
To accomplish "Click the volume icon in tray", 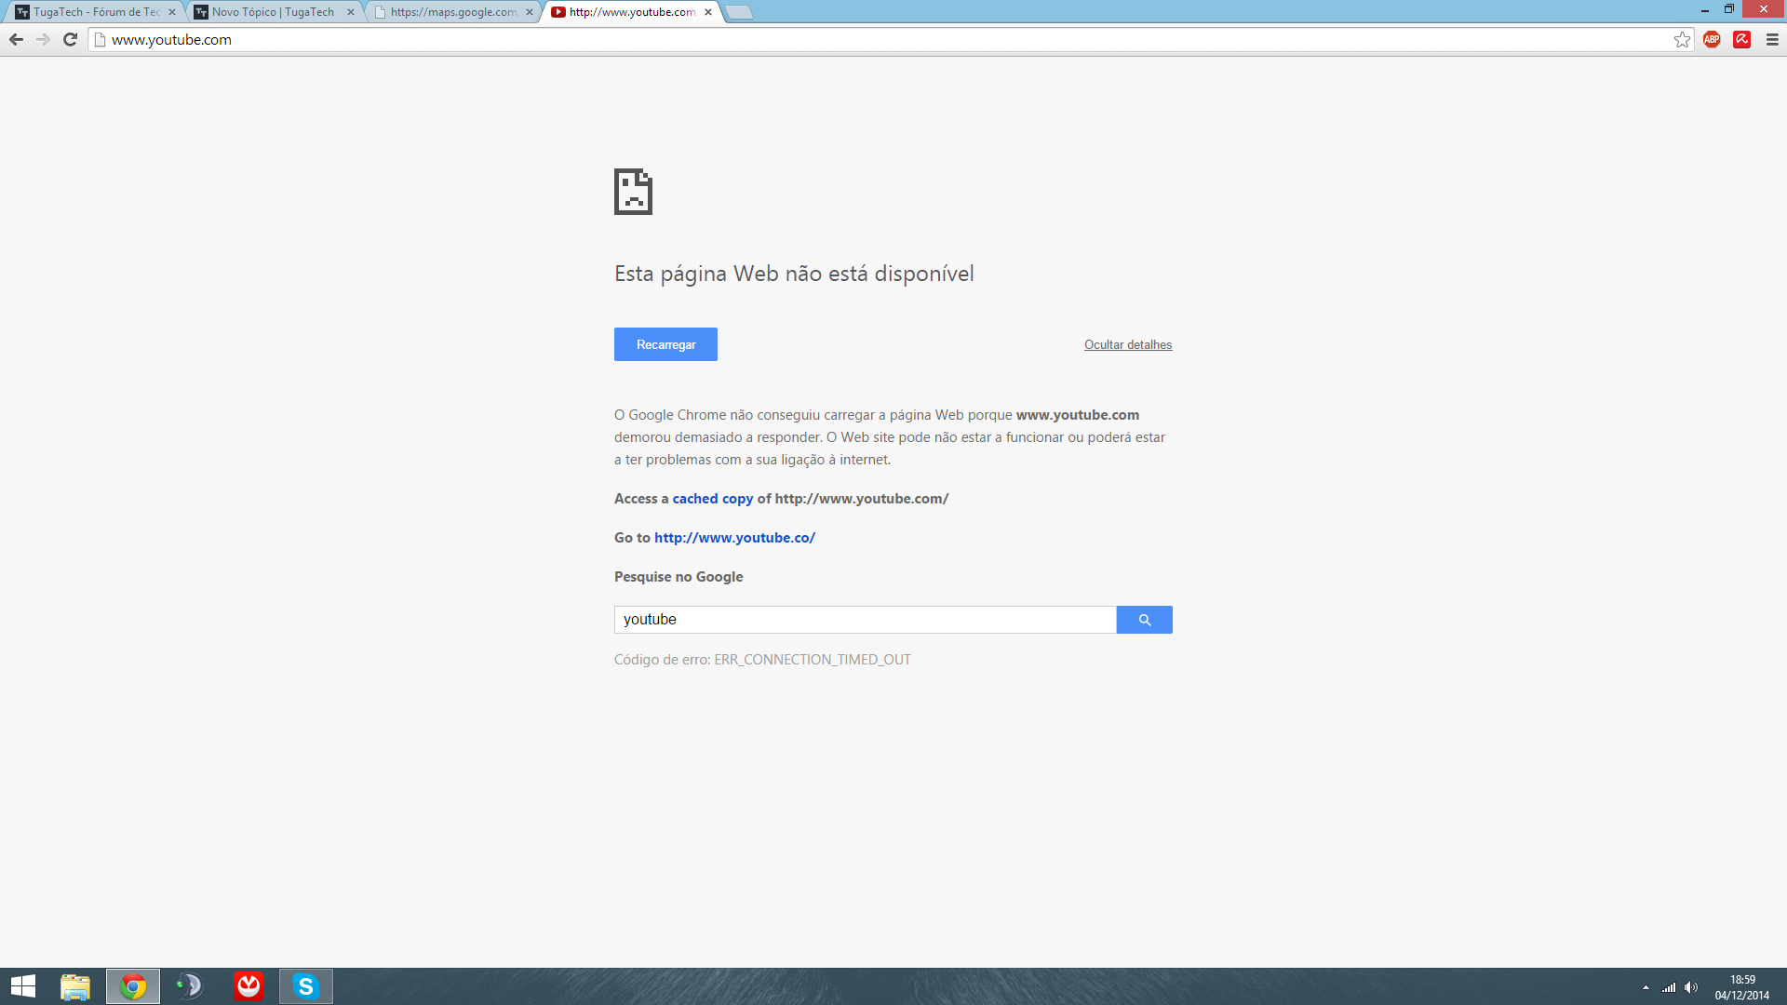I will 1691,987.
